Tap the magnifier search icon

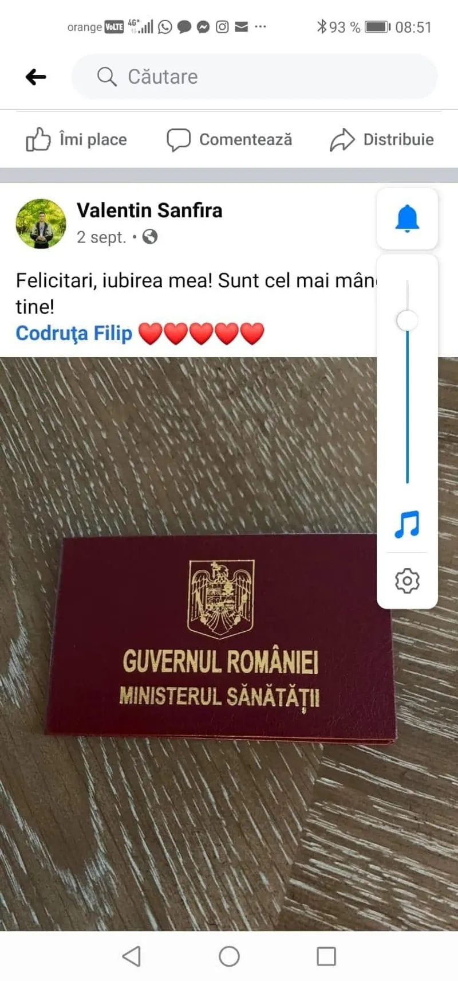[106, 76]
